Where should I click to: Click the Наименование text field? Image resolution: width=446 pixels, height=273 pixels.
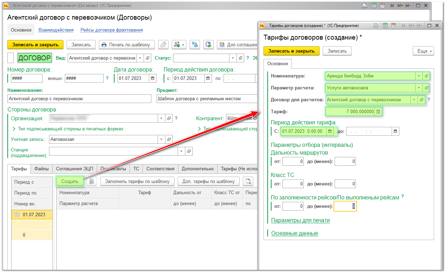79,99
